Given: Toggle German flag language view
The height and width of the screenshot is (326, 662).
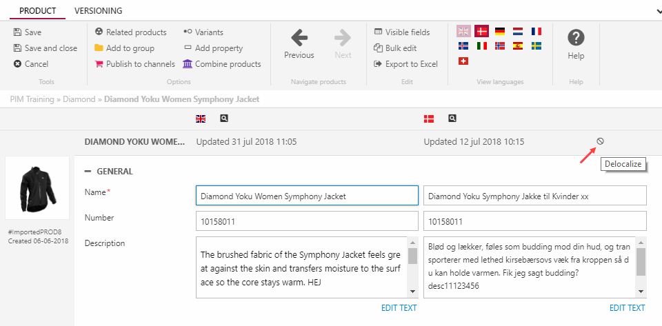Looking at the screenshot, I should pos(500,31).
